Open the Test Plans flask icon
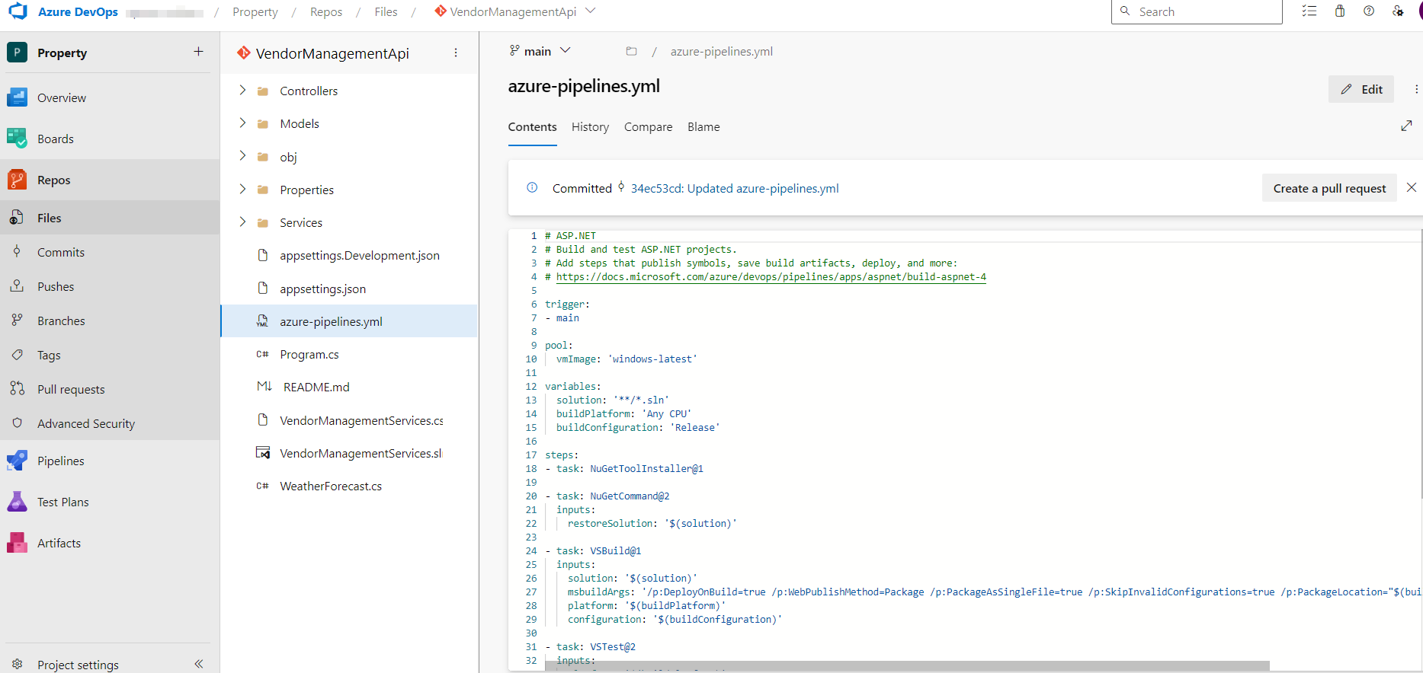 17,502
